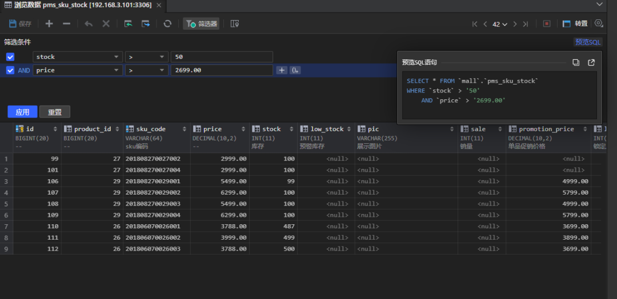Click the 重置 reset button

tap(55, 112)
